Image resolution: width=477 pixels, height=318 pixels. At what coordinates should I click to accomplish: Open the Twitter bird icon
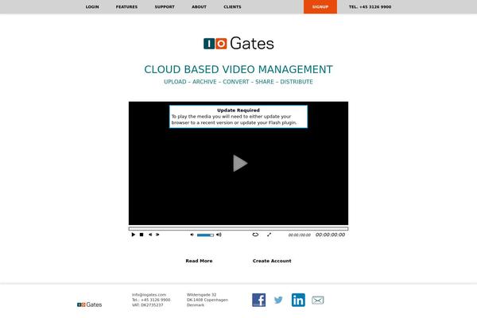click(278, 301)
